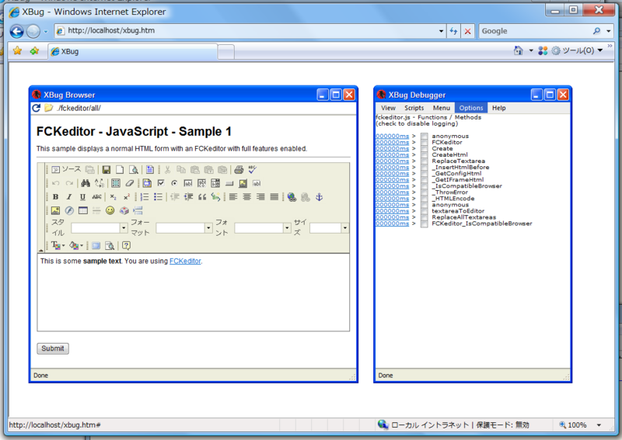
Task: Align text left
Action: (x=233, y=197)
